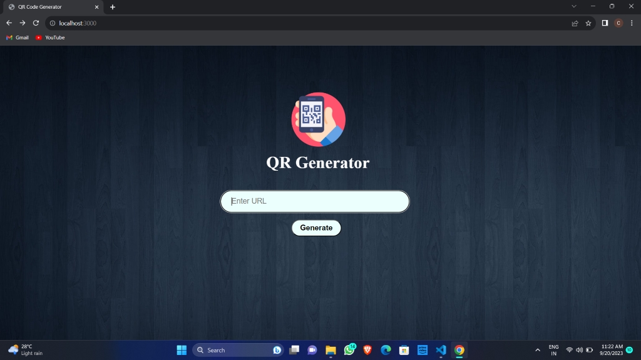This screenshot has height=360, width=641.
Task: Check the battery status icon
Action: pyautogui.click(x=590, y=350)
